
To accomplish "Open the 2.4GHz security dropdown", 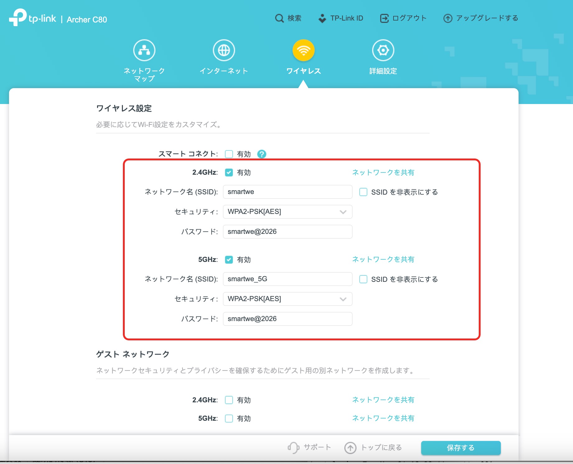I will coord(287,212).
